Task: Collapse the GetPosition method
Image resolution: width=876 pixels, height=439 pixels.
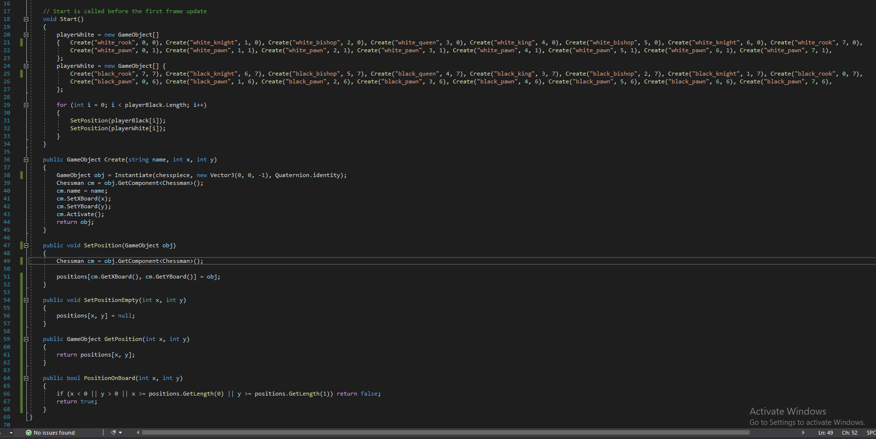Action: 26,339
